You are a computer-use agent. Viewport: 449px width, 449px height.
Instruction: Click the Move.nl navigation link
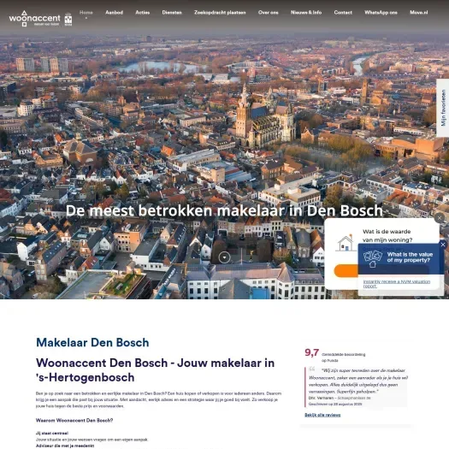[x=419, y=12]
